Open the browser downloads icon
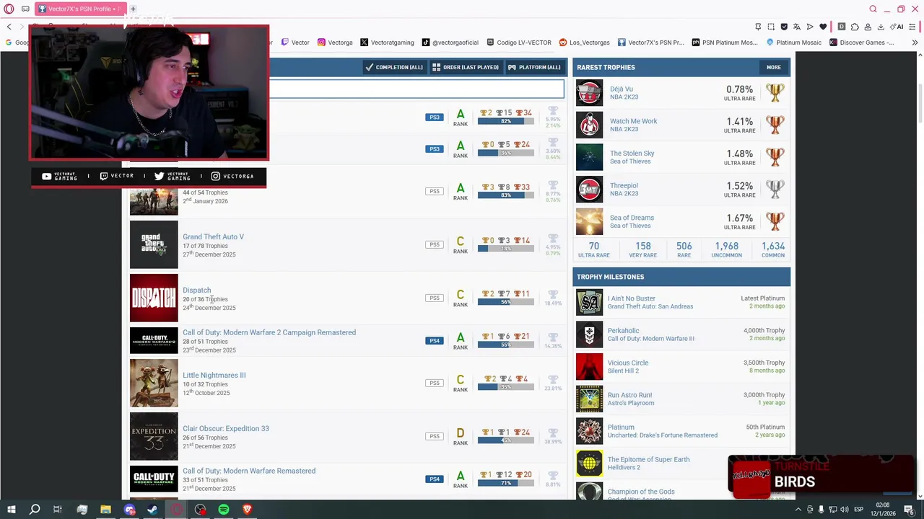This screenshot has height=519, width=924. pos(881,27)
